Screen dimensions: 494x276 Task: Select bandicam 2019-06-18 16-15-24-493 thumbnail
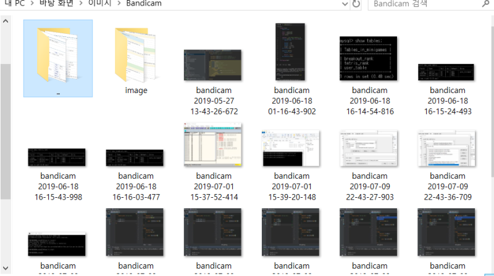pos(446,72)
